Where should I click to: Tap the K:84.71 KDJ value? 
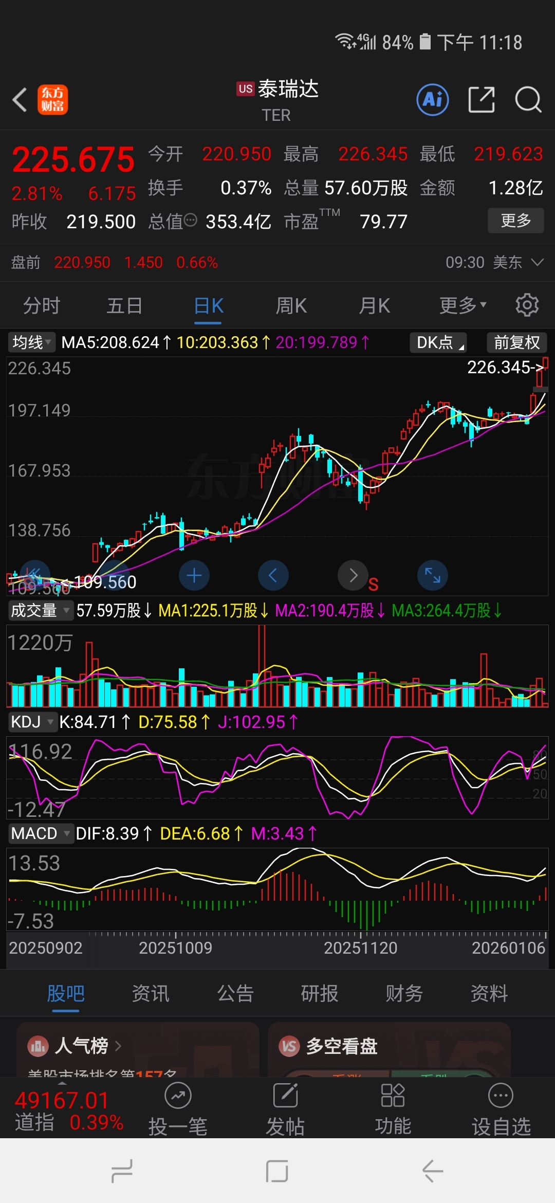[x=95, y=722]
